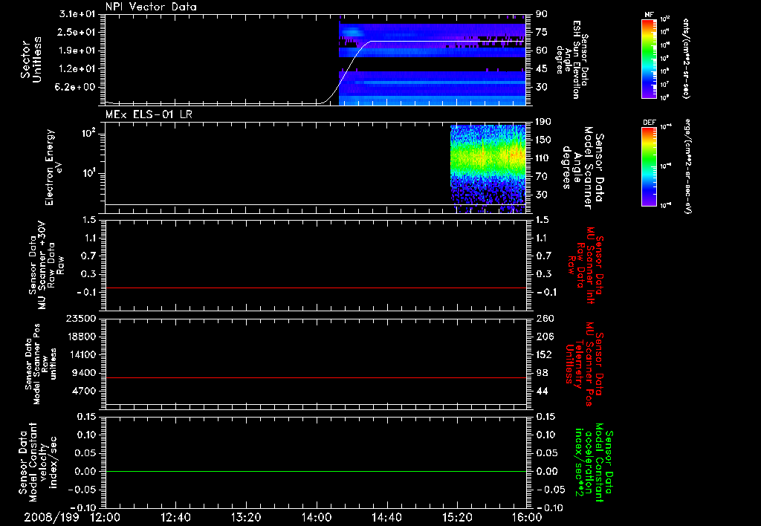Click the '4700' scanner position tick value
The width and height of the screenshot is (761, 526).
[x=84, y=391]
